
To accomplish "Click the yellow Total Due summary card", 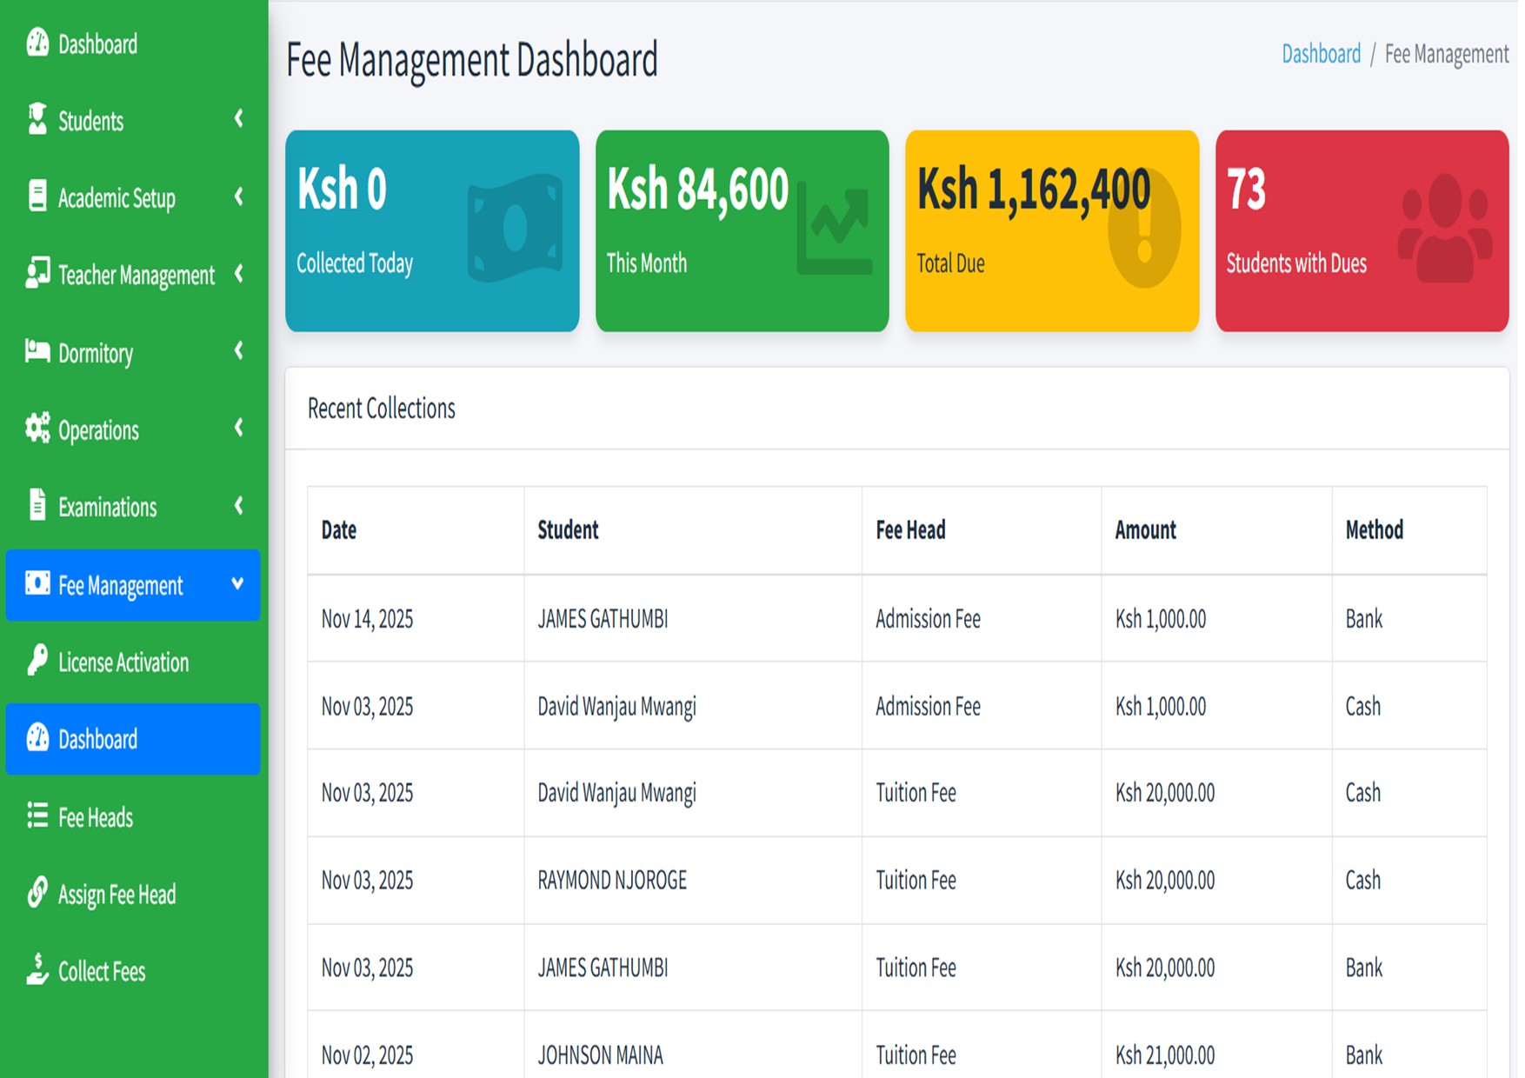I will (1052, 230).
